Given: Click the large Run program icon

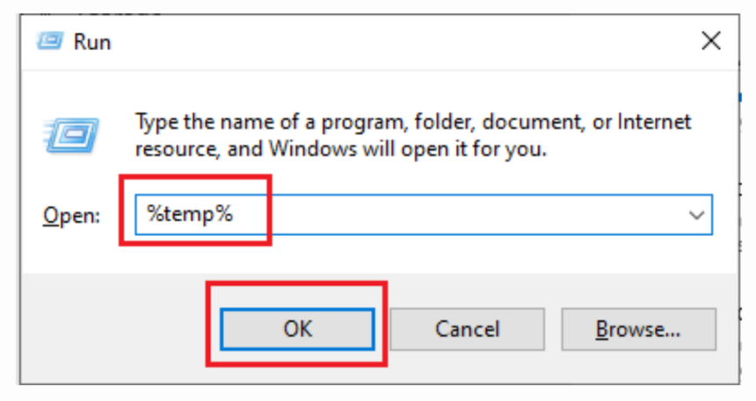Looking at the screenshot, I should (x=71, y=135).
